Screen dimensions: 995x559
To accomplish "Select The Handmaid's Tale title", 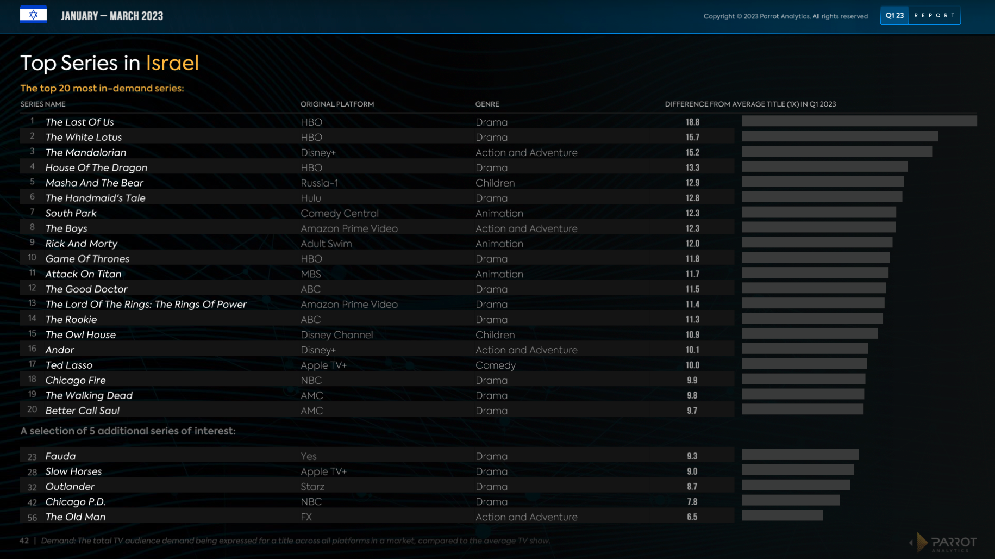I will coord(96,198).
